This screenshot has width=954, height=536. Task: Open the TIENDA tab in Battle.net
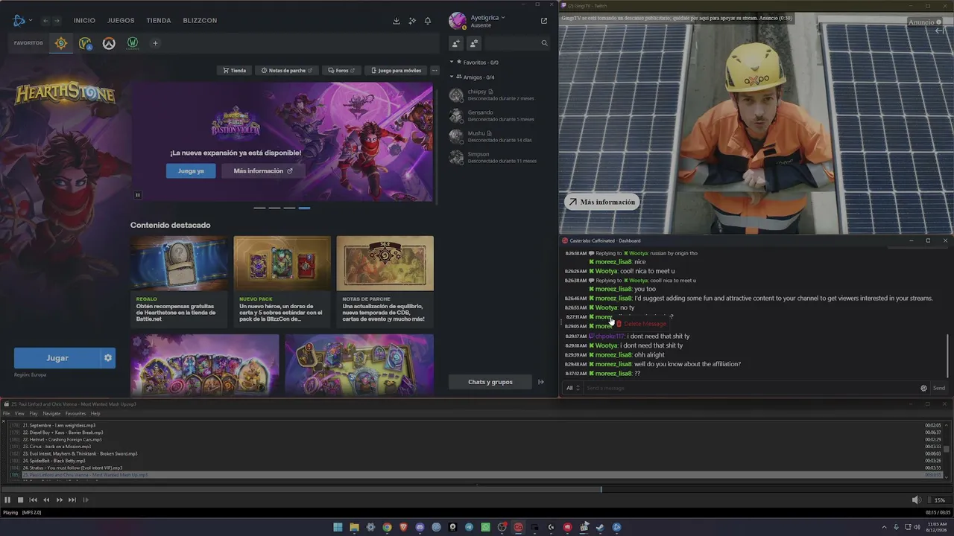point(159,21)
